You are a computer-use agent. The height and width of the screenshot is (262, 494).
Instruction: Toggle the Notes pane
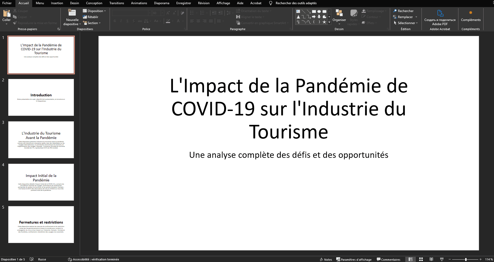pyautogui.click(x=326, y=259)
